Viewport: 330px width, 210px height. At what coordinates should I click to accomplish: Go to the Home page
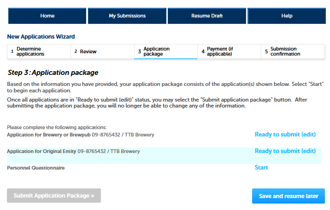pos(47,16)
